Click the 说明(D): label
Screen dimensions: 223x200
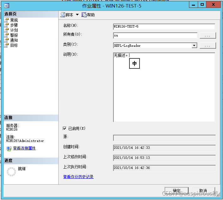pos(71,54)
